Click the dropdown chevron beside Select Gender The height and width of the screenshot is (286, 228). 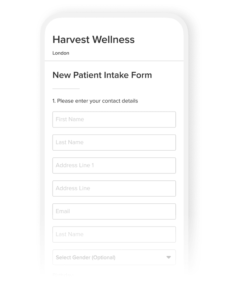169,257
